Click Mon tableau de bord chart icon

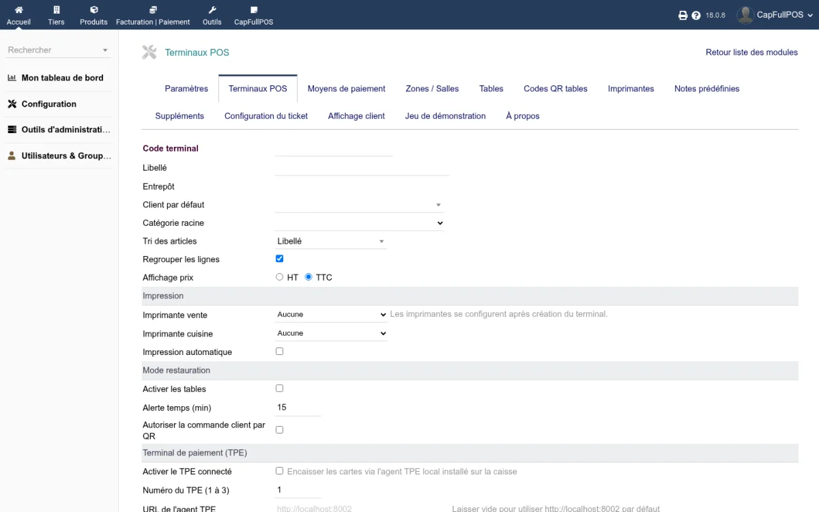[12, 78]
